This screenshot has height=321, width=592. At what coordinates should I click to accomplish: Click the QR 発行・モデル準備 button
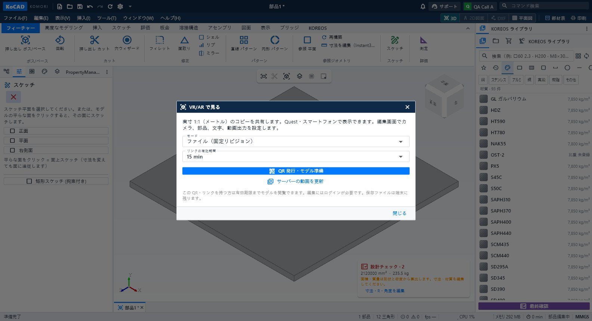tap(296, 171)
